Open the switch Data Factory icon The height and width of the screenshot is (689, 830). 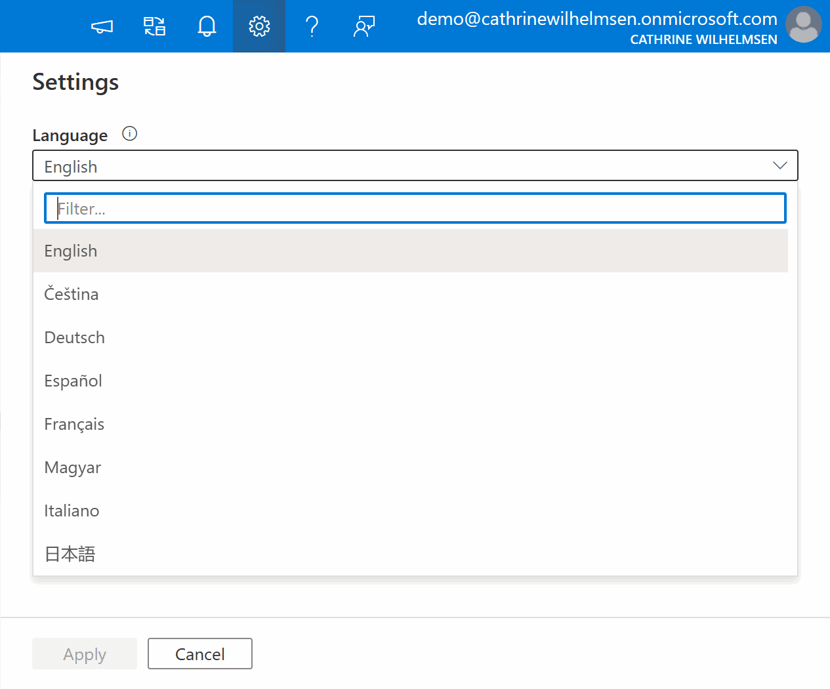pos(154,26)
